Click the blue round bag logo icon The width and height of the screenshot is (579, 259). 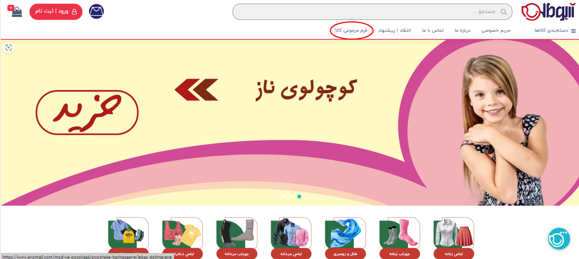pos(96,11)
